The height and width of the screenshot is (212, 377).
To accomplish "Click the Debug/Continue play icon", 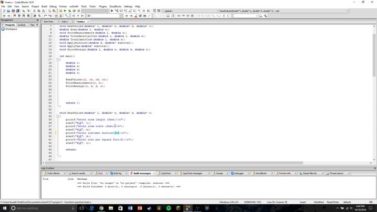I will (x=112, y=11).
